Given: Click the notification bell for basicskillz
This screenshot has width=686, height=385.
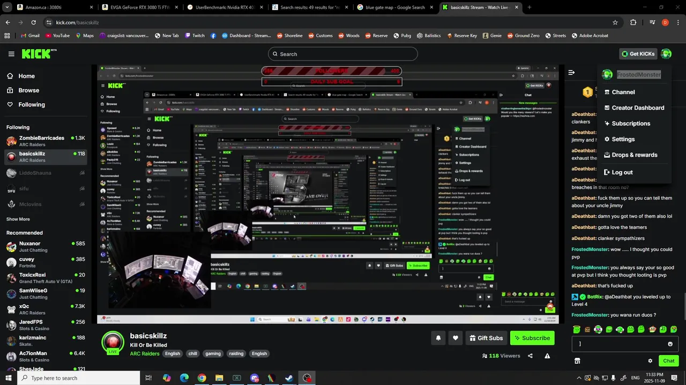Looking at the screenshot, I should click(x=438, y=338).
